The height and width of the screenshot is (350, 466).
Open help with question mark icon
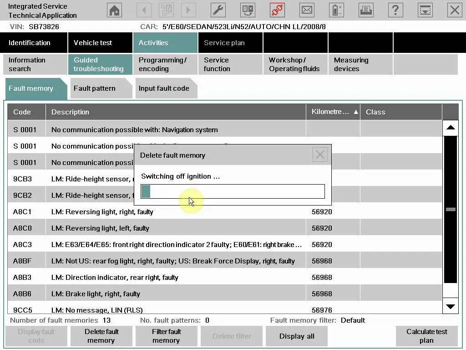pyautogui.click(x=395, y=10)
